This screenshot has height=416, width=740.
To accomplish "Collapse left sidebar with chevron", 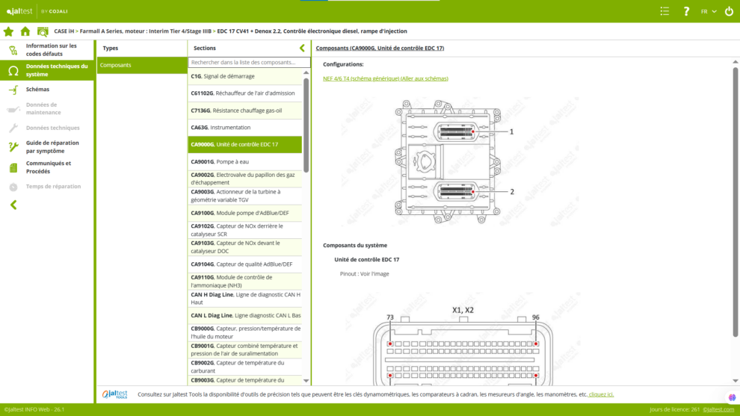I will (x=13, y=205).
